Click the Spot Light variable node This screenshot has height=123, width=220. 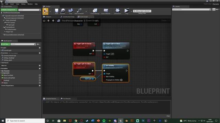88,79
